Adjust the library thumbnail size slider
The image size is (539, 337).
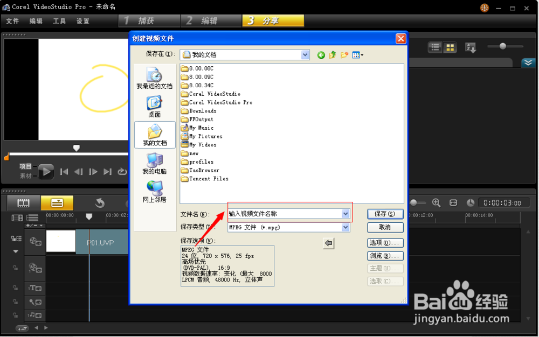click(x=503, y=46)
